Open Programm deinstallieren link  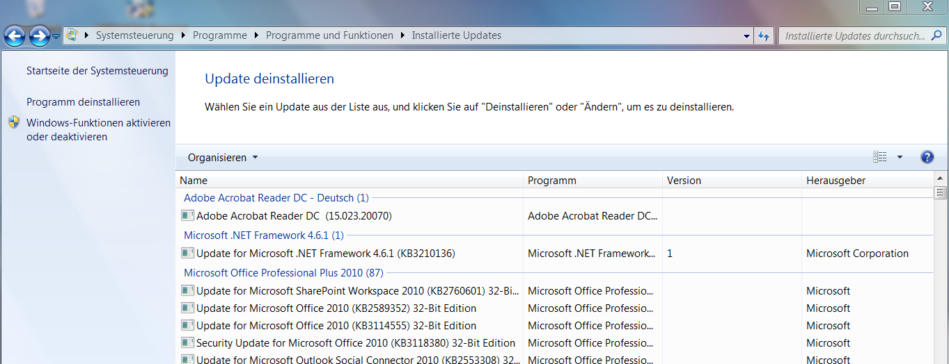[83, 102]
